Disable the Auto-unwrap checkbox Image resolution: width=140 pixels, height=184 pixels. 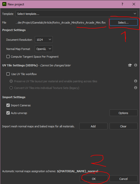pos(8,113)
